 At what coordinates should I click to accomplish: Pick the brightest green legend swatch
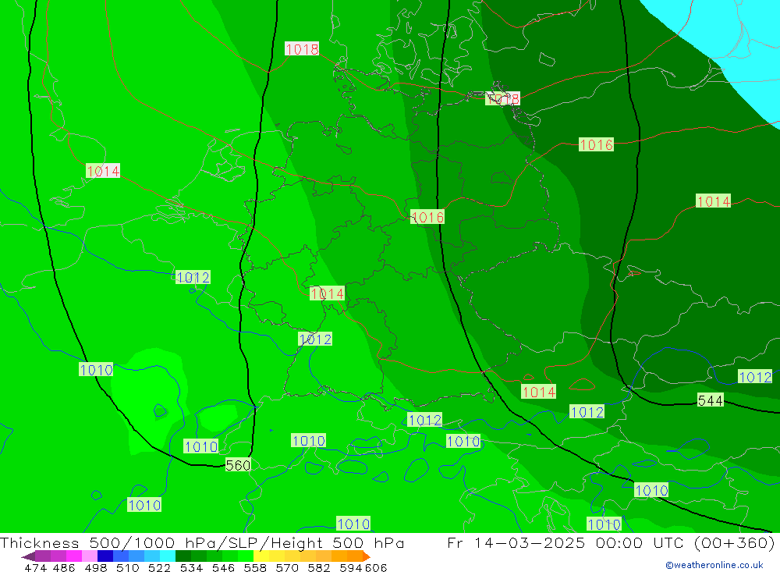pyautogui.click(x=246, y=556)
